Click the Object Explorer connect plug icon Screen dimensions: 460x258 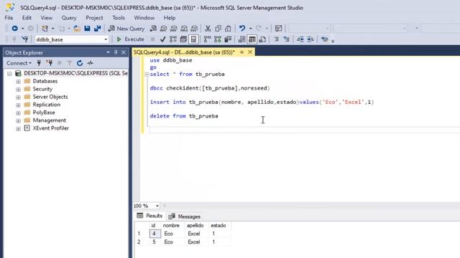click(x=39, y=63)
